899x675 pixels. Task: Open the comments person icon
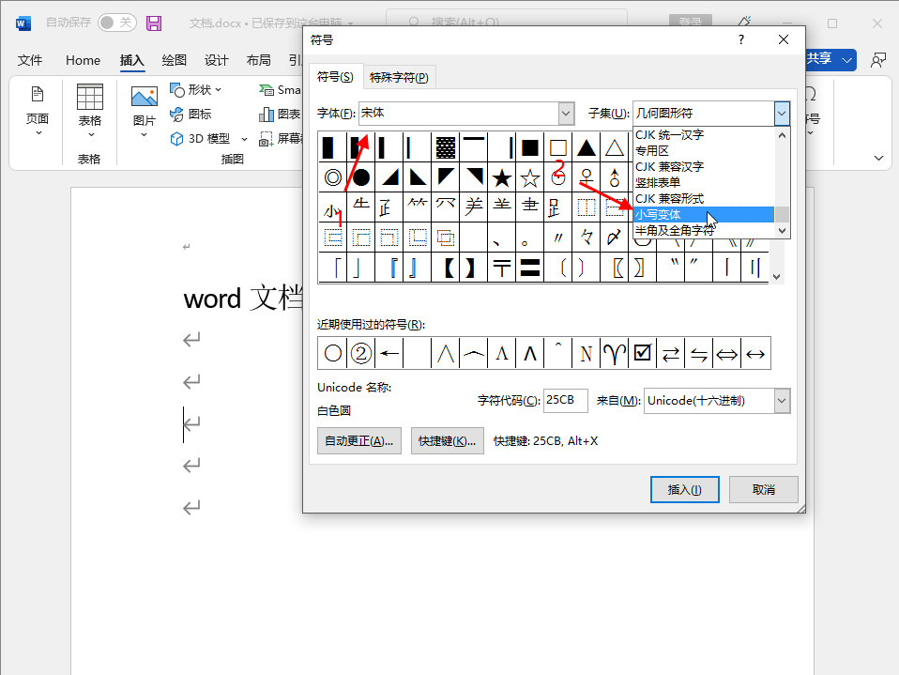click(x=877, y=60)
